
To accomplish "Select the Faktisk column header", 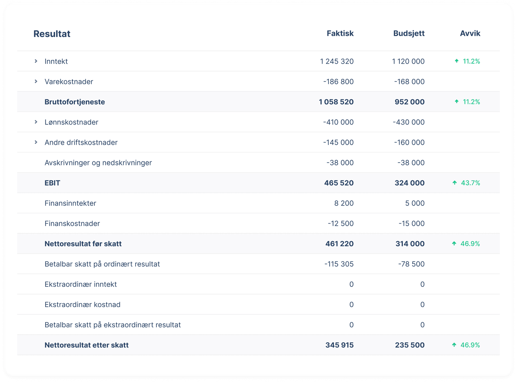I will point(340,33).
